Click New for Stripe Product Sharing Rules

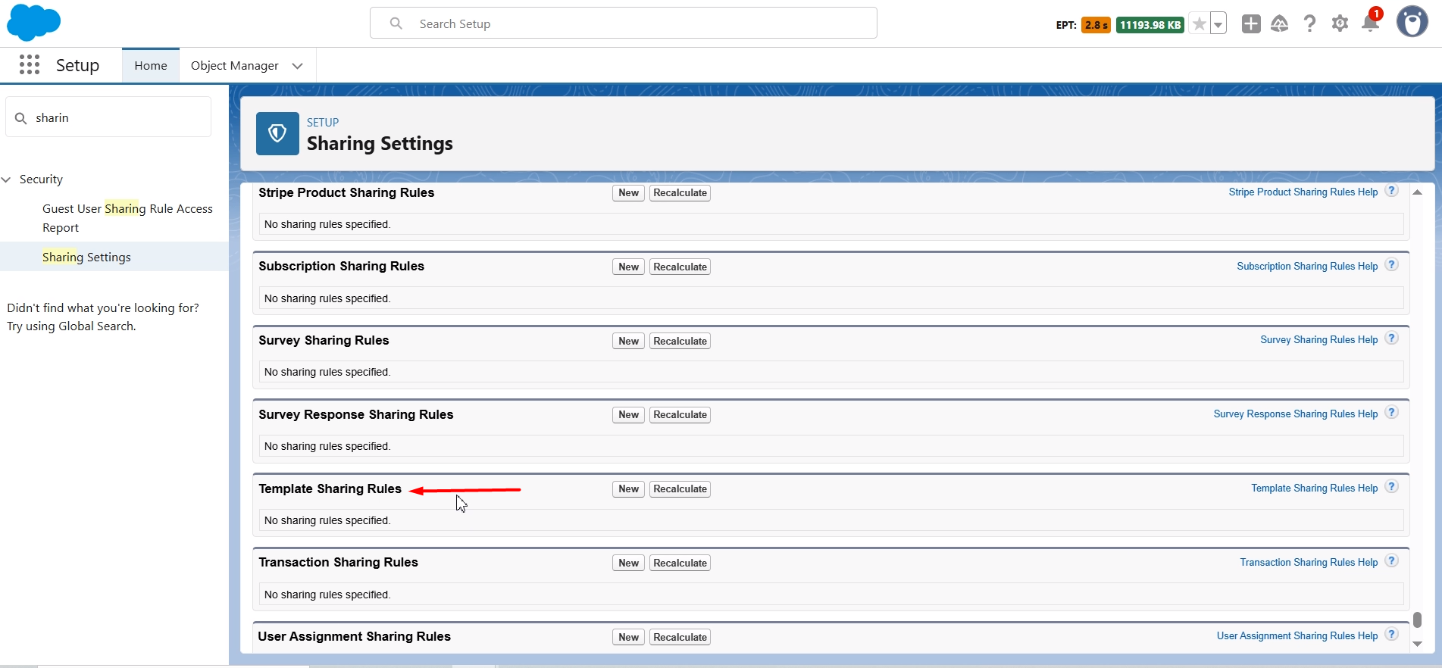tap(628, 193)
